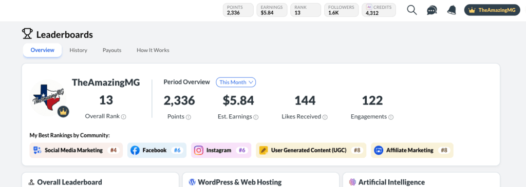Click the Social Media Marketing community icon
This screenshot has height=187, width=526.
[x=37, y=150]
